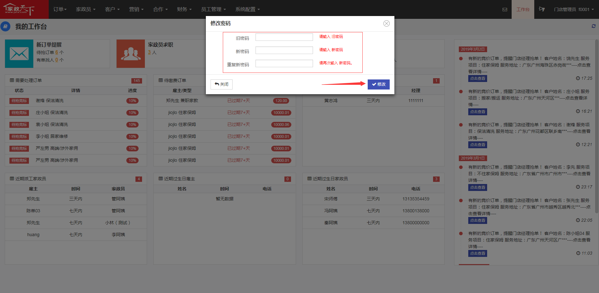Click the blue book icon beside 我的工作台
Image resolution: width=599 pixels, height=293 pixels.
tap(5, 26)
